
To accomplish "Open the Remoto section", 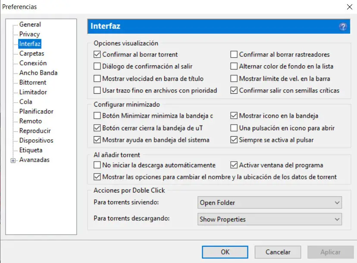I will [x=31, y=121].
